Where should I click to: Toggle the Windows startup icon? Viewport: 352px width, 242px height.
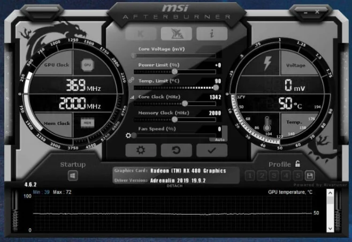73,176
